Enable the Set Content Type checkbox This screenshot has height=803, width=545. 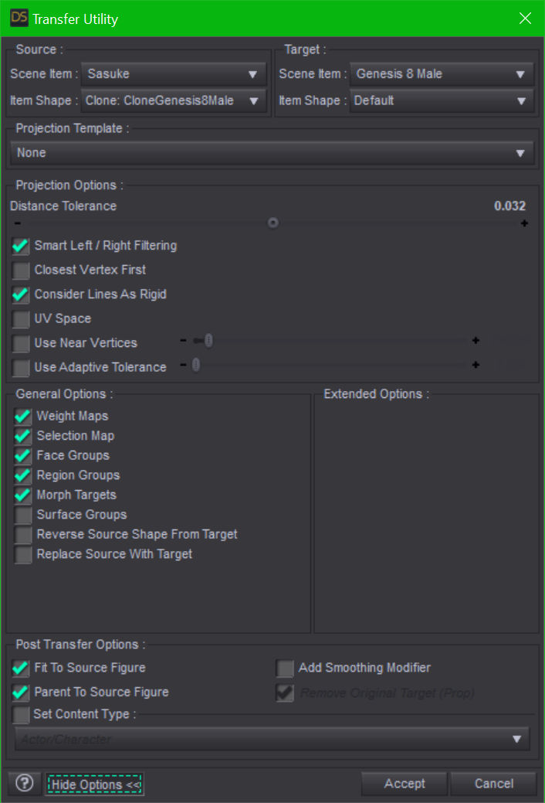pyautogui.click(x=21, y=715)
